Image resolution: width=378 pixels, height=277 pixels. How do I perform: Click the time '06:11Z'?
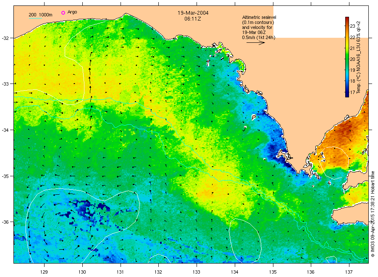click(193, 18)
